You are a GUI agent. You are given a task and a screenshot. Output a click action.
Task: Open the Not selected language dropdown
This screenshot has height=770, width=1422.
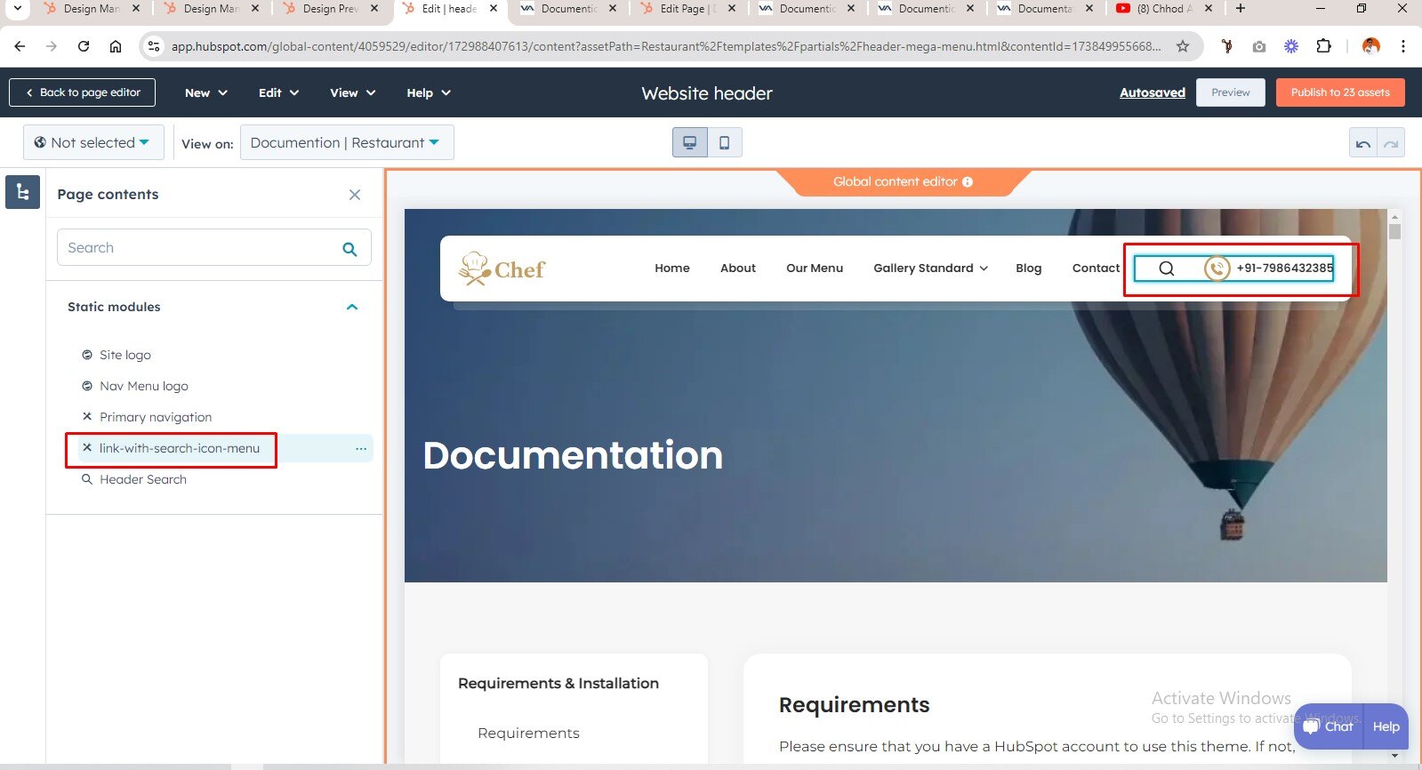[92, 142]
